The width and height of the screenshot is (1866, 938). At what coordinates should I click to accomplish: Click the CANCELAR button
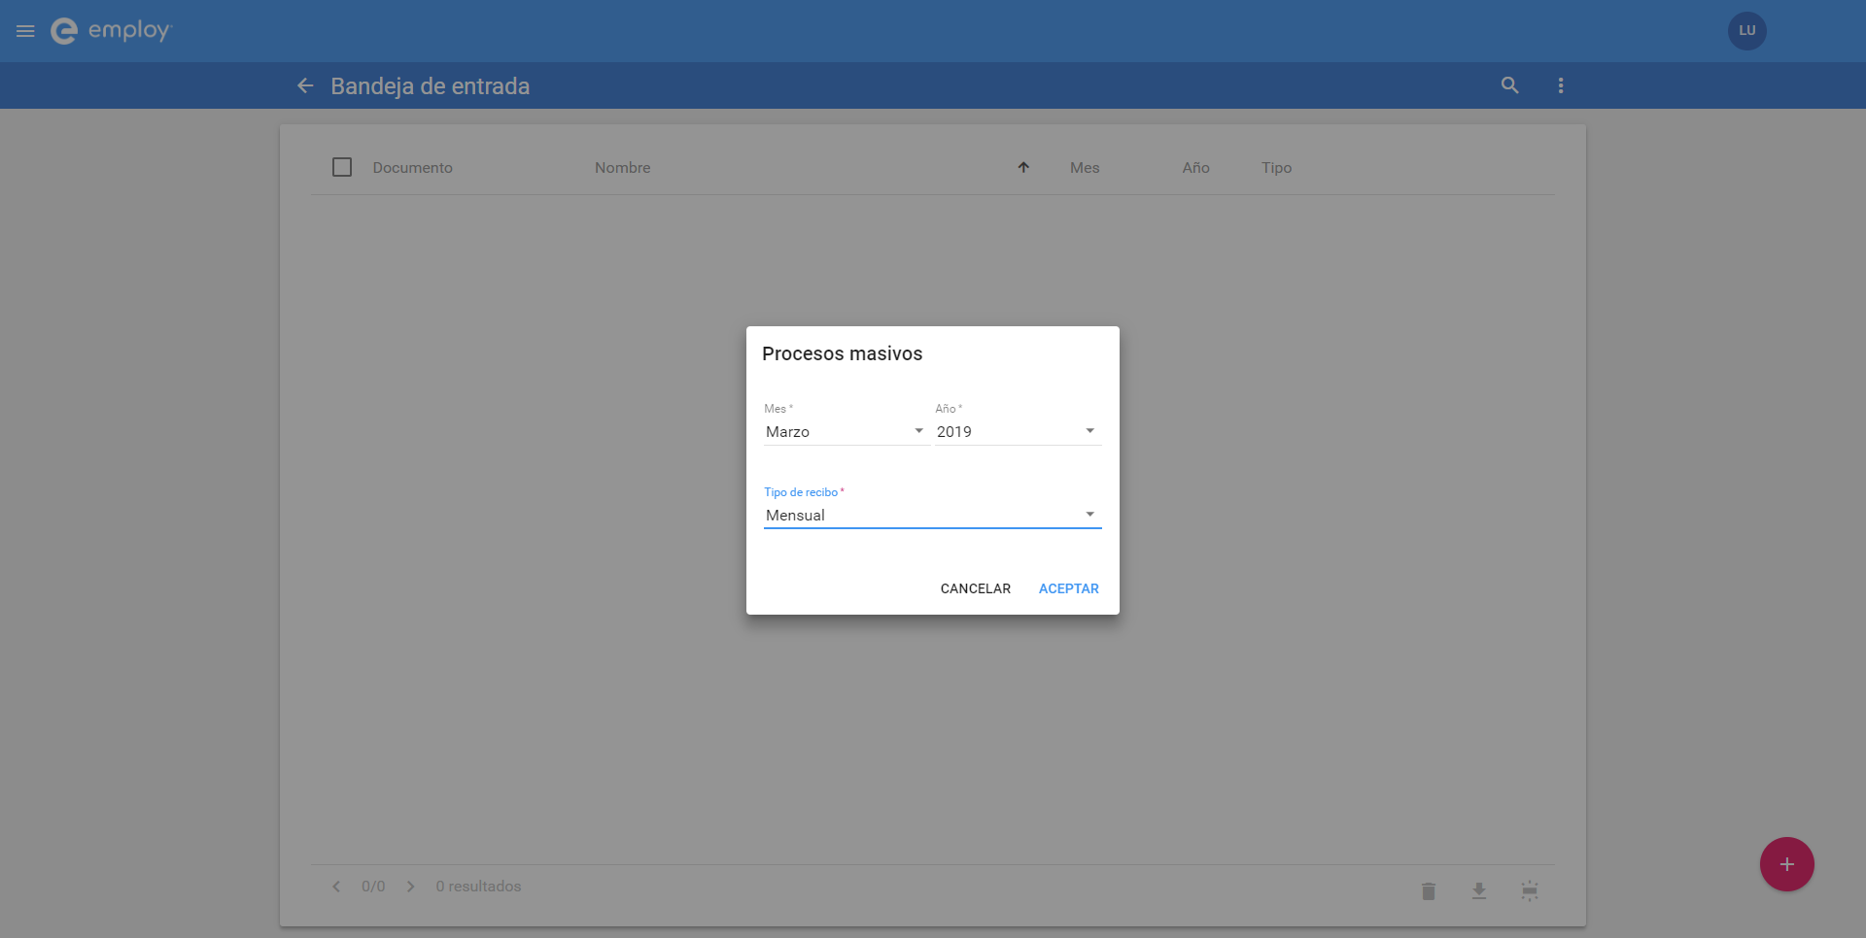click(975, 588)
